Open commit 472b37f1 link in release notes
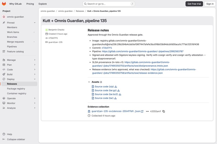This screenshot has height=144, width=217. click(107, 48)
